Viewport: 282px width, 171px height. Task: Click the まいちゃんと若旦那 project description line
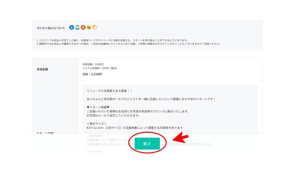[151, 99]
